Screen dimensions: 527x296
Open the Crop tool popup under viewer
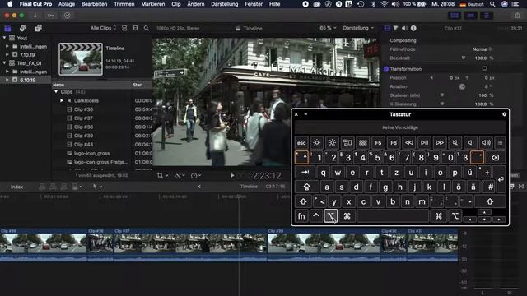pyautogui.click(x=162, y=175)
